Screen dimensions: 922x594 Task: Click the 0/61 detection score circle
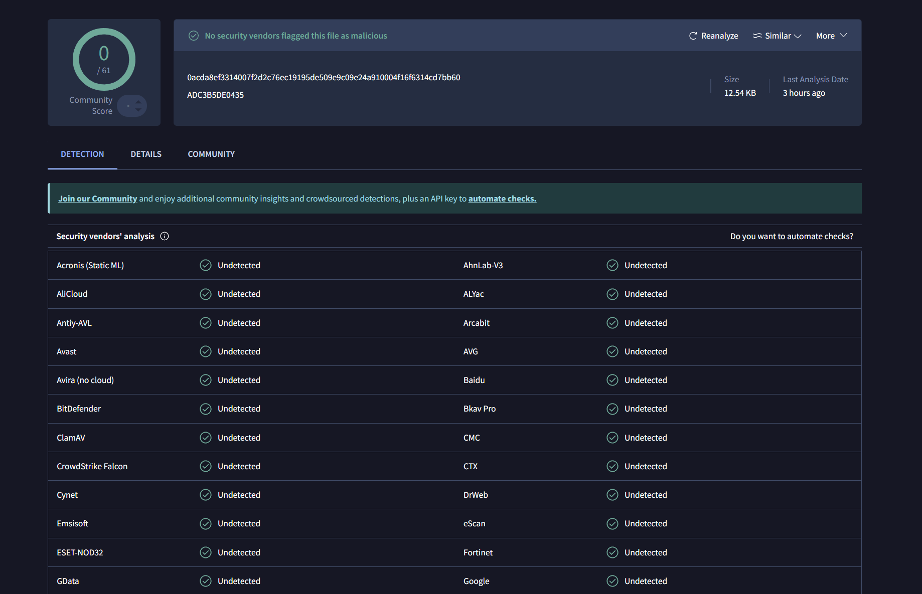click(x=104, y=59)
